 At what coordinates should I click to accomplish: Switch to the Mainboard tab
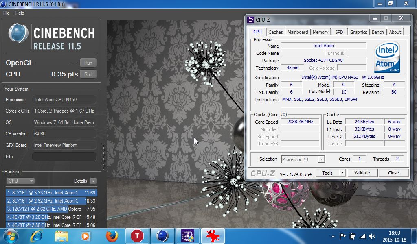tap(298, 32)
